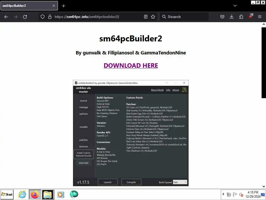Viewport: 266px width, 200px height.
Task: Close the sm64pcBuilder2 tab
Action: click(54, 6)
